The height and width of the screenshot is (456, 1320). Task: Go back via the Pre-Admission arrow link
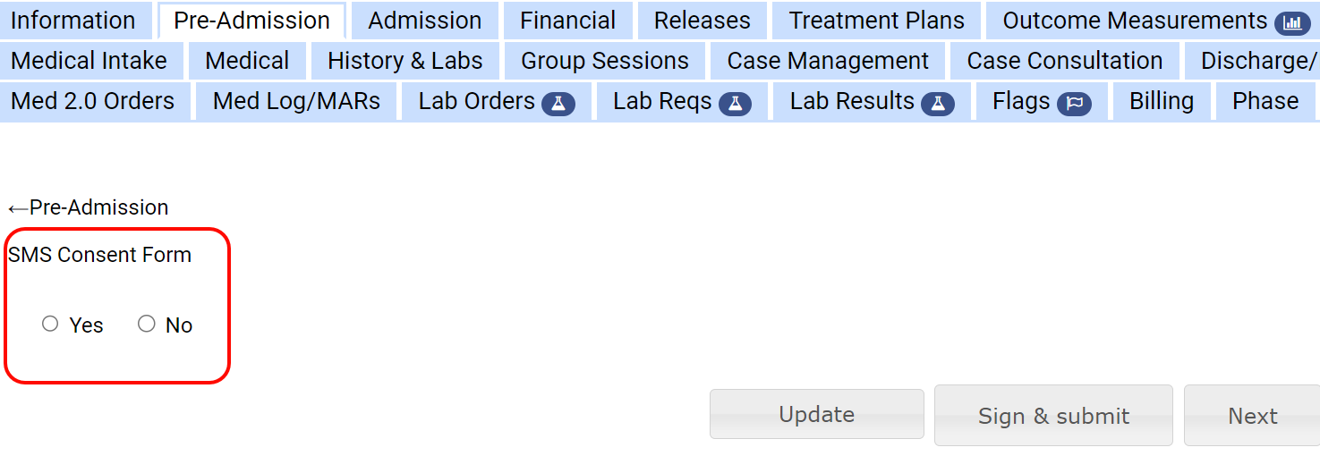pos(88,207)
